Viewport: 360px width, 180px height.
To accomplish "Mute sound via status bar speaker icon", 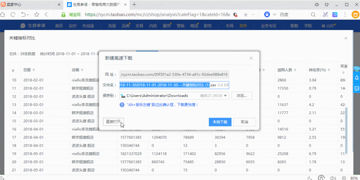I will (332, 178).
